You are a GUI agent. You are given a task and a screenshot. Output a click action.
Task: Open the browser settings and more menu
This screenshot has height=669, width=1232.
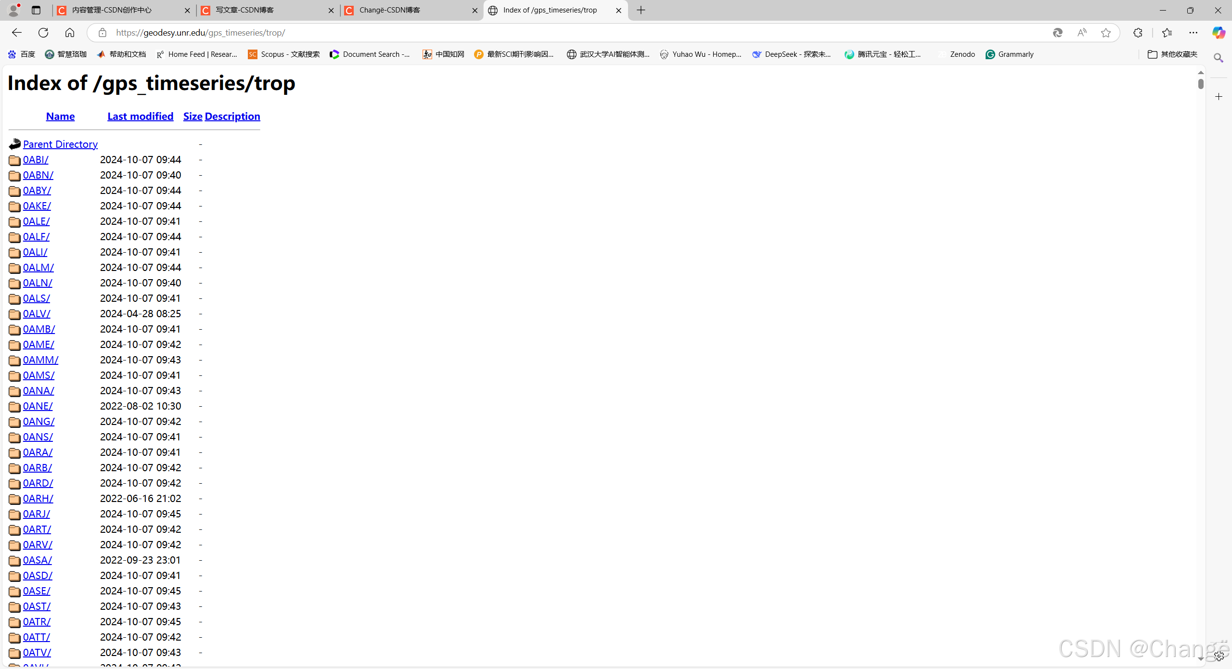click(1193, 33)
